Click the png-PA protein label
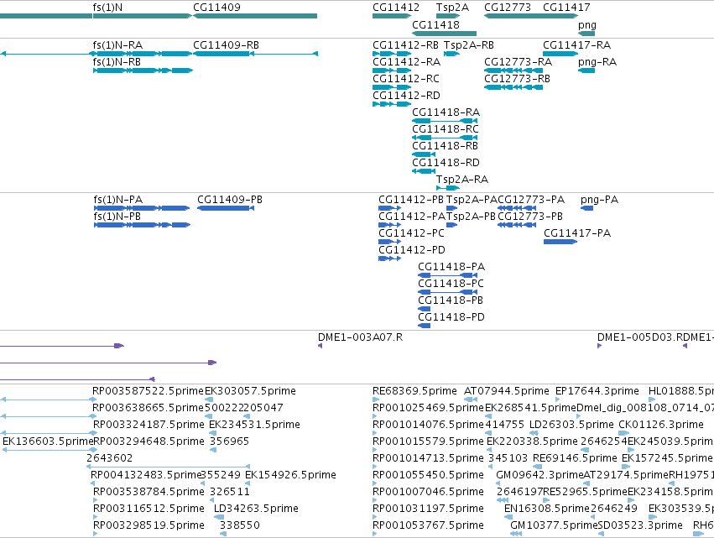 [x=599, y=200]
